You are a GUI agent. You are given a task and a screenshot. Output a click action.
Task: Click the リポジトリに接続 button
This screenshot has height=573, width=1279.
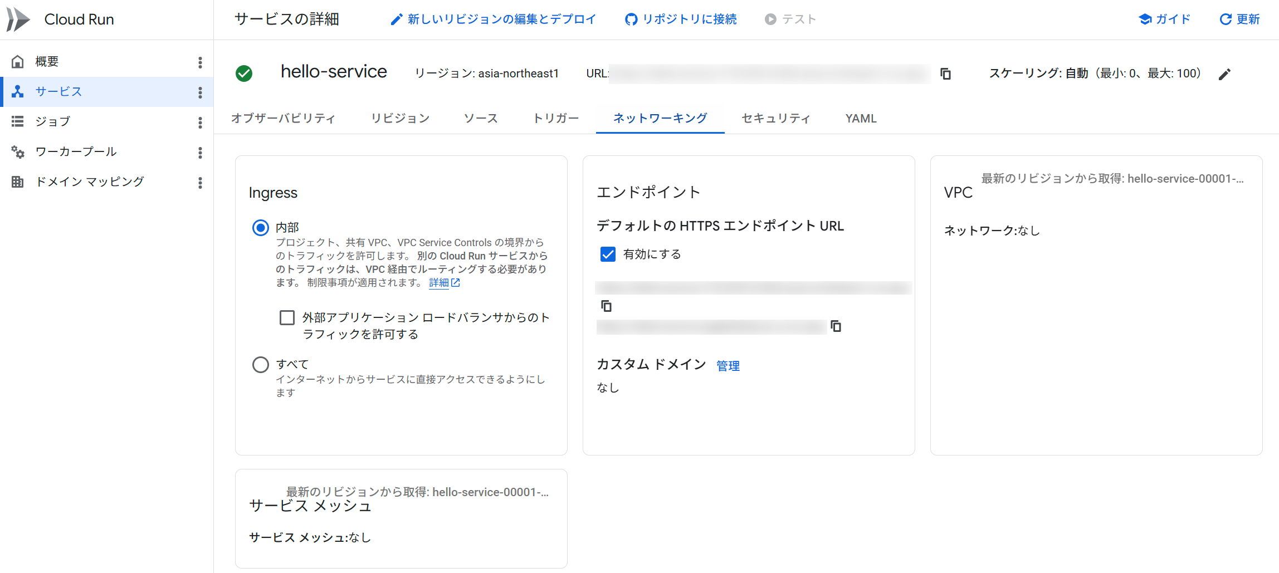coord(681,19)
